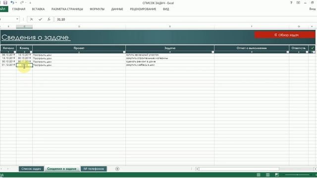Open the Проект column filter dropdown
This screenshot has width=317, height=178.
click(x=124, y=52)
